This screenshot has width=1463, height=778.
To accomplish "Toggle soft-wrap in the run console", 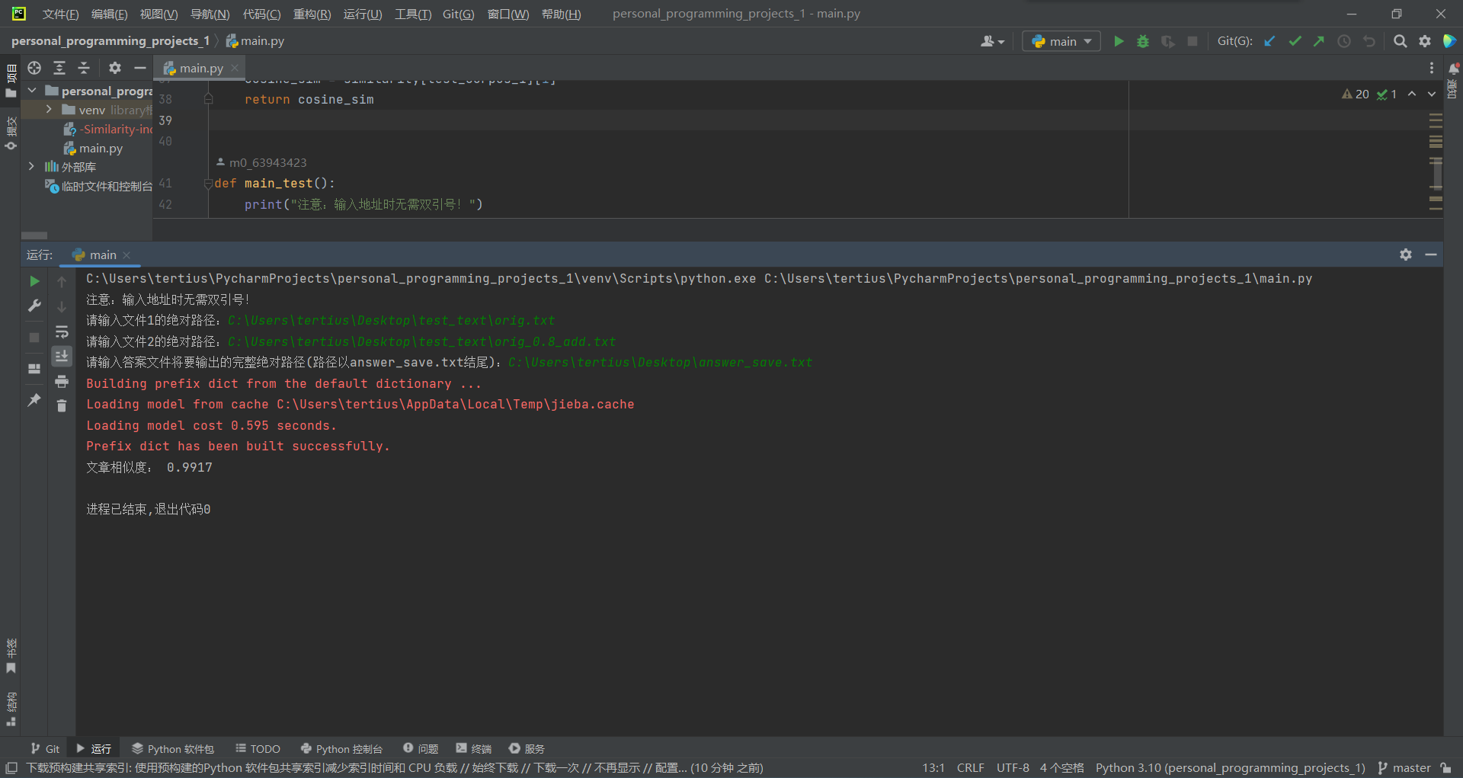I will [x=62, y=331].
